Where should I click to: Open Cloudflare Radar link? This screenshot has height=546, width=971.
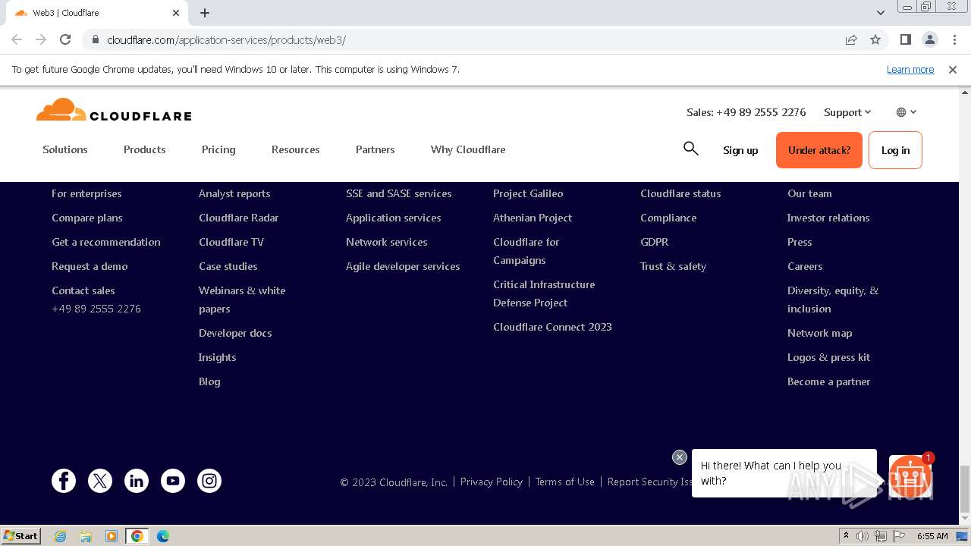pyautogui.click(x=239, y=218)
